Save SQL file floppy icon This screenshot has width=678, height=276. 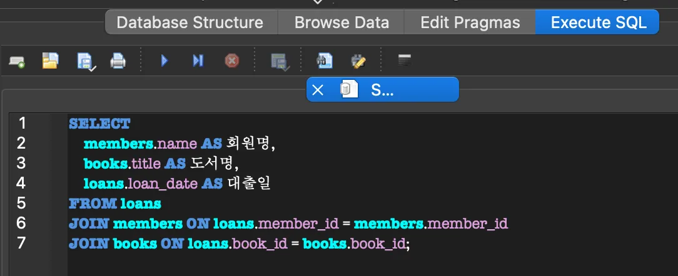point(86,61)
